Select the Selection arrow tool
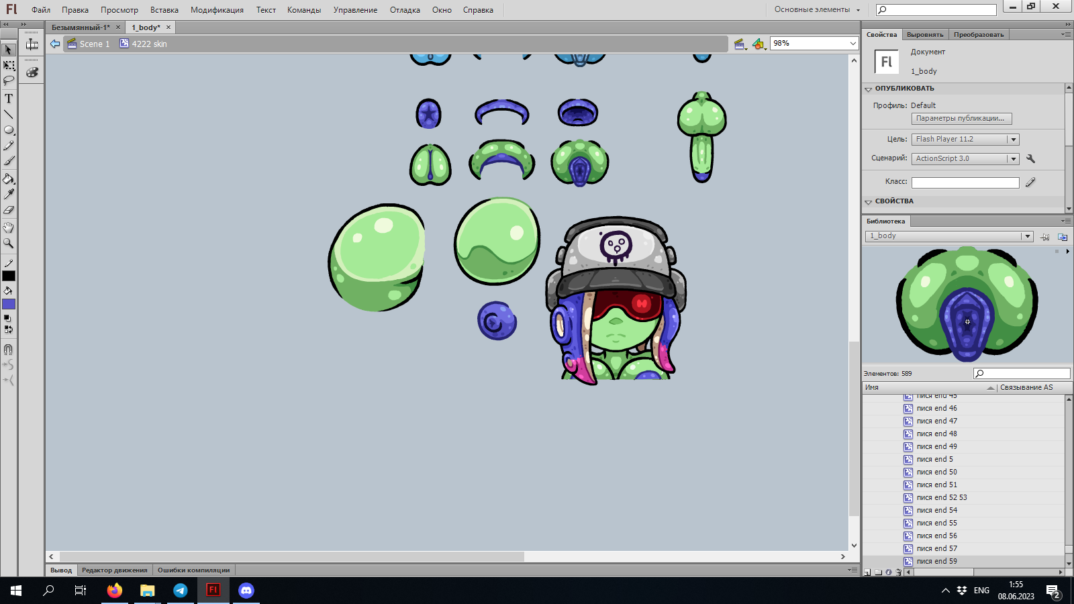Image resolution: width=1074 pixels, height=604 pixels. 9,50
